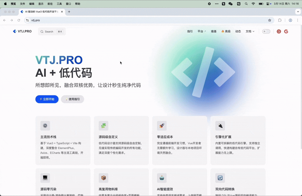Open the red G icon link at navbar end
Image resolution: width=302 pixels, height=196 pixels.
tap(286, 31)
